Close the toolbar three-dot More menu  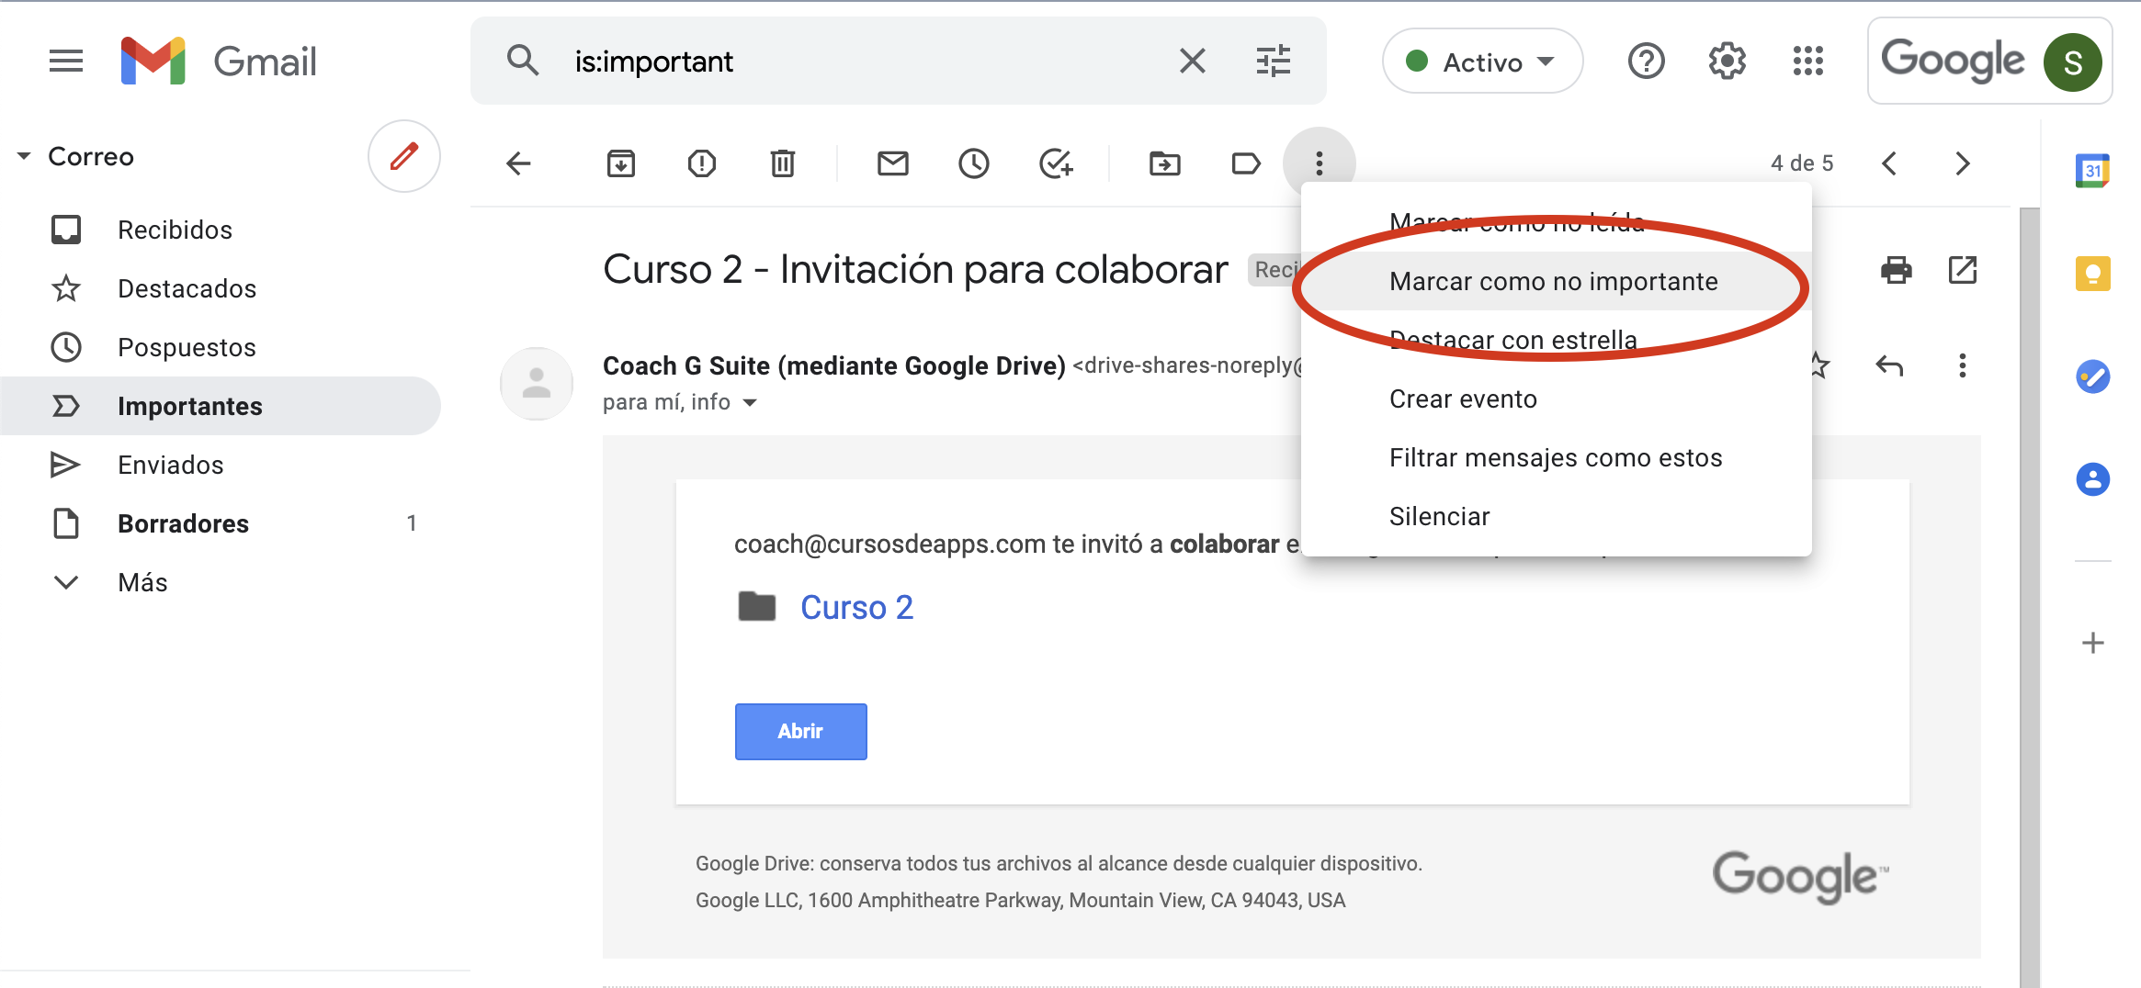[x=1320, y=163]
